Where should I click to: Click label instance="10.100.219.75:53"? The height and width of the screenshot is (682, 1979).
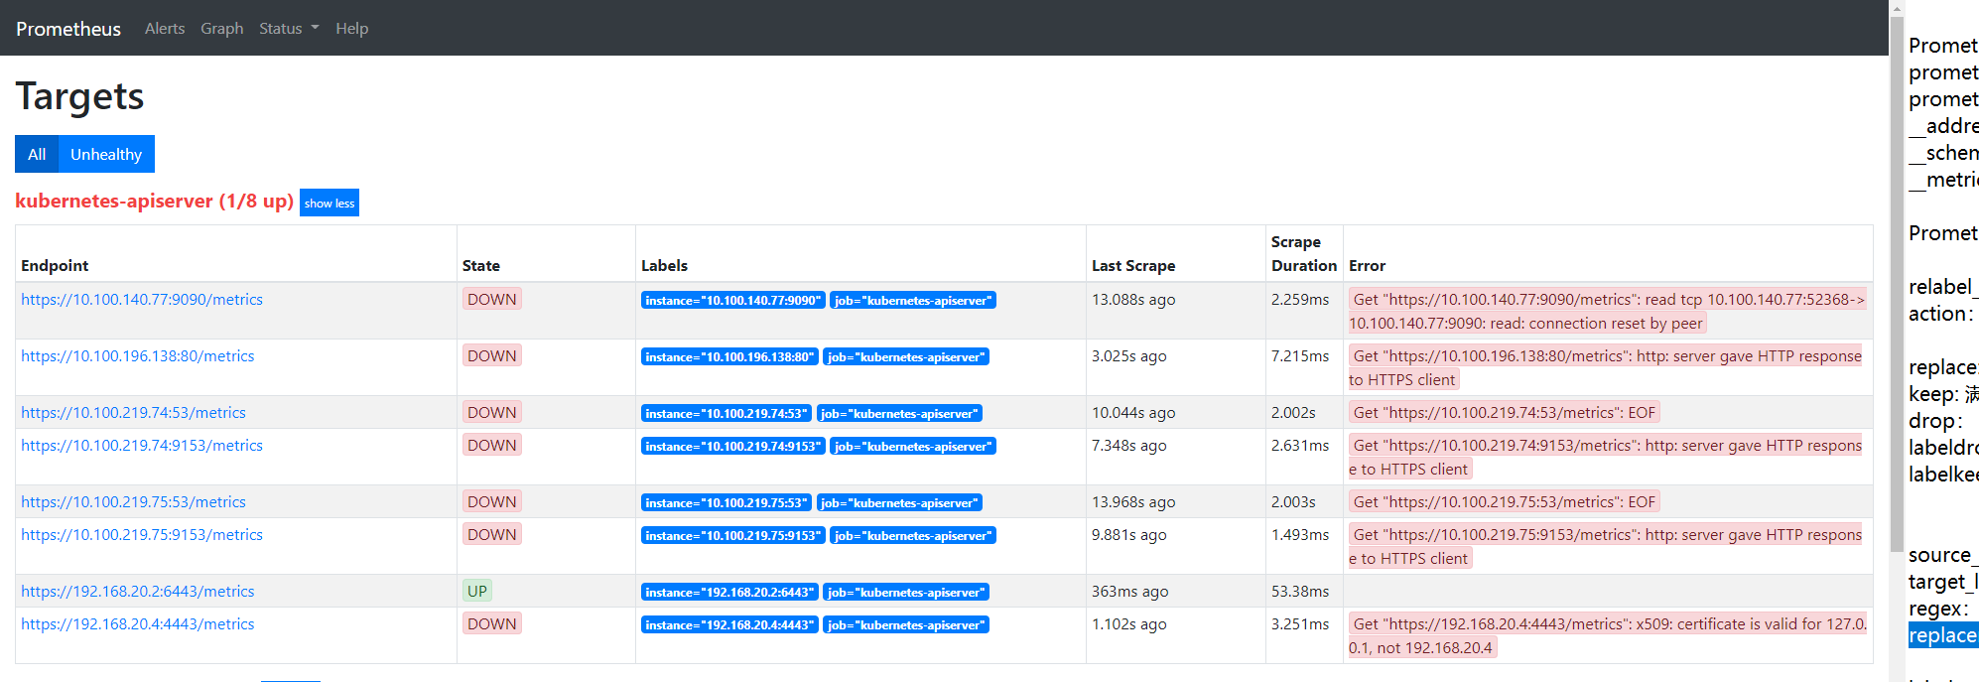726,503
